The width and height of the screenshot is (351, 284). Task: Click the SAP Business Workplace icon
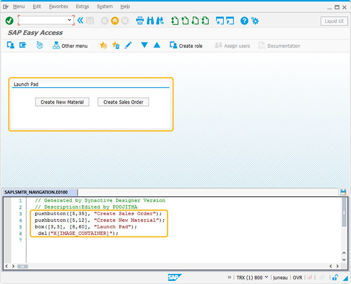pos(40,45)
